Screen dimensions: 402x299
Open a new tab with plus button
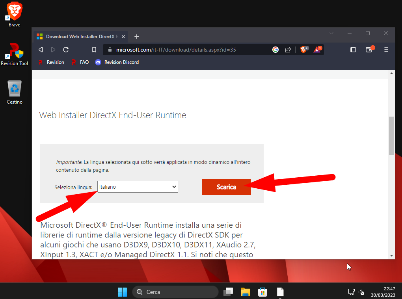137,37
